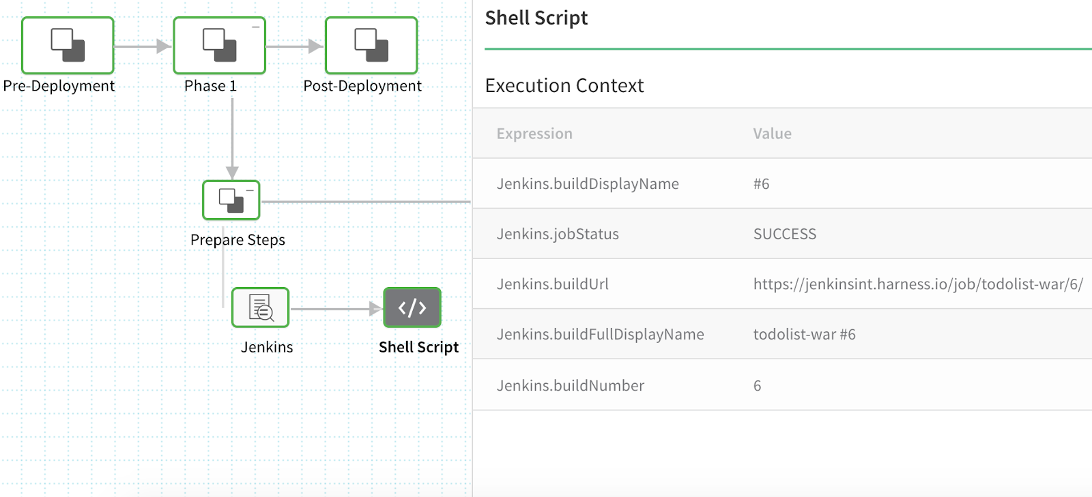
Task: Select the SUCCESS status value
Action: (785, 234)
